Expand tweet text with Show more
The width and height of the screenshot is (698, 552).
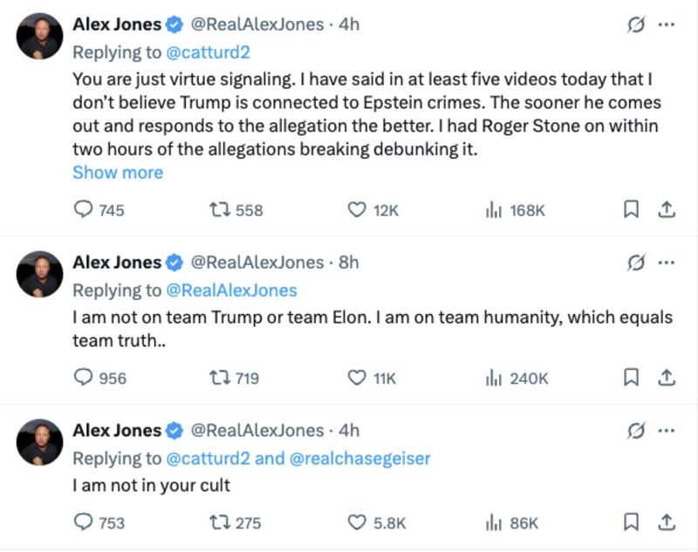pyautogui.click(x=118, y=172)
